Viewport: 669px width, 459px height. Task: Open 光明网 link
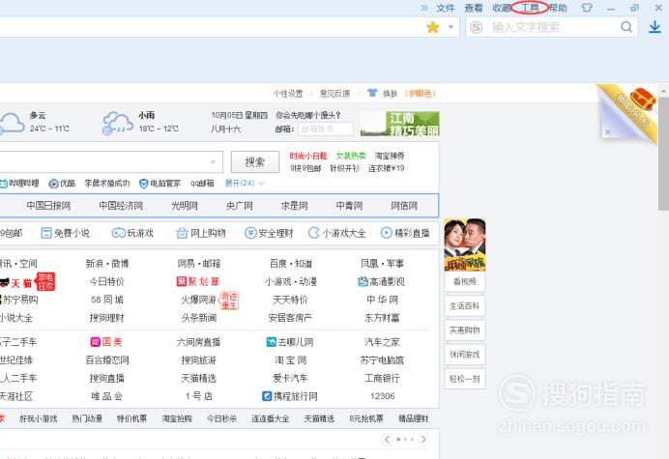click(185, 206)
